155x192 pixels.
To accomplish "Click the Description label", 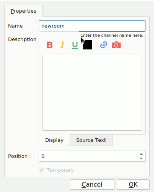I will click(22, 39).
